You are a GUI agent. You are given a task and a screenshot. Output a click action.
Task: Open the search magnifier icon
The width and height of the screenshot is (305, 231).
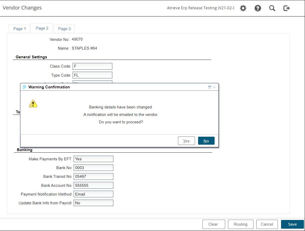[272, 8]
